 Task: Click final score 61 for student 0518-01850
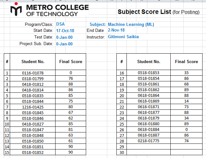(71, 141)
